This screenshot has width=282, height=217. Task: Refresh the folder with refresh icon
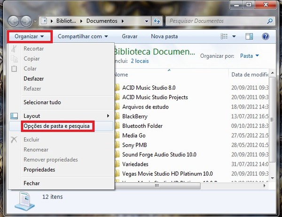pyautogui.click(x=157, y=21)
